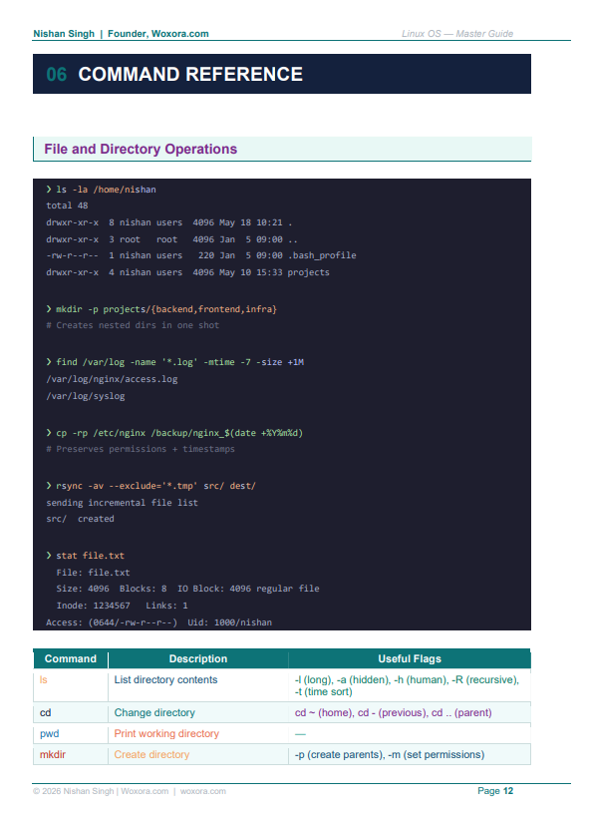This screenshot has width=590, height=818.
Task: Click the 'Command' table column header
Action: (71, 658)
